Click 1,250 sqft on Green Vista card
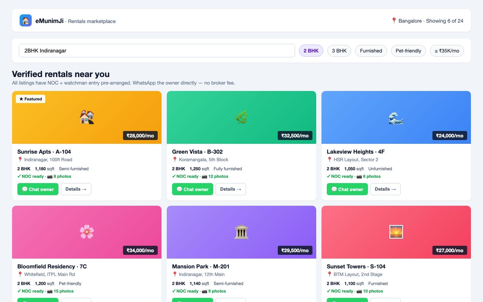483x302 pixels. (x=199, y=169)
